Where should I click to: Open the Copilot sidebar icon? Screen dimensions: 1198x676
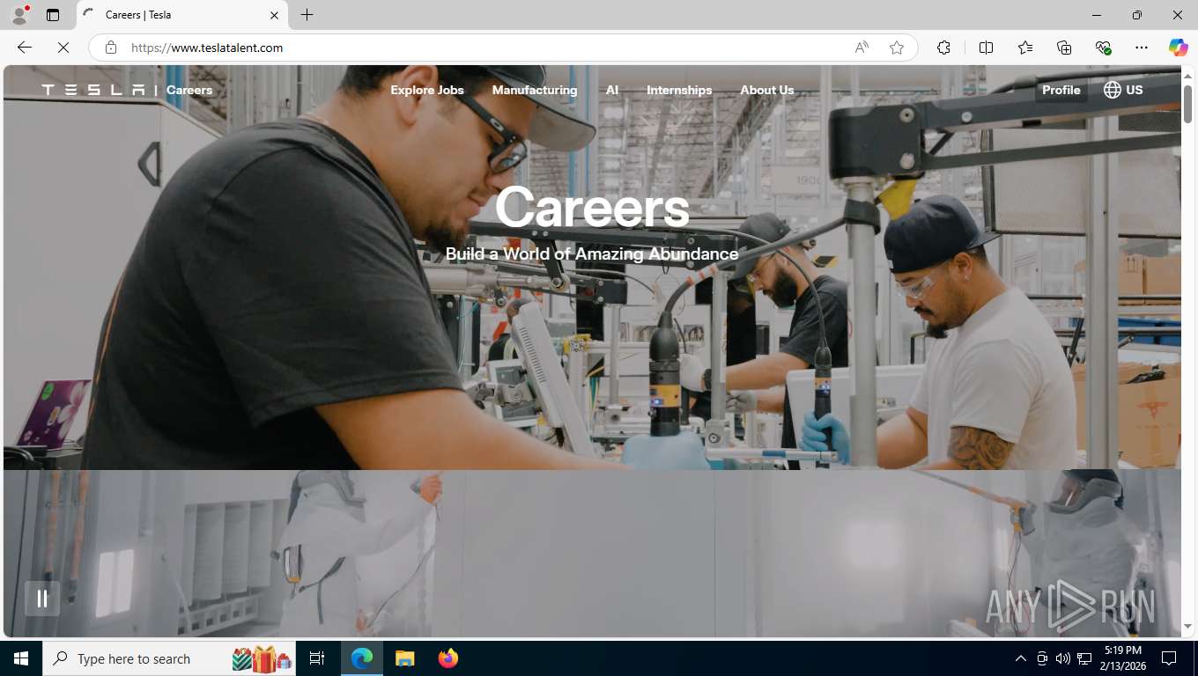pyautogui.click(x=1179, y=48)
